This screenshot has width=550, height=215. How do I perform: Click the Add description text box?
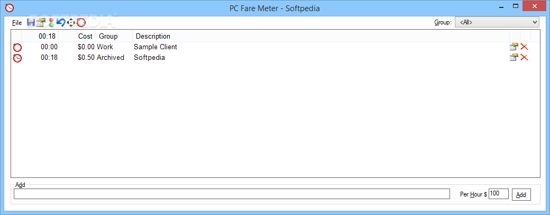232,194
